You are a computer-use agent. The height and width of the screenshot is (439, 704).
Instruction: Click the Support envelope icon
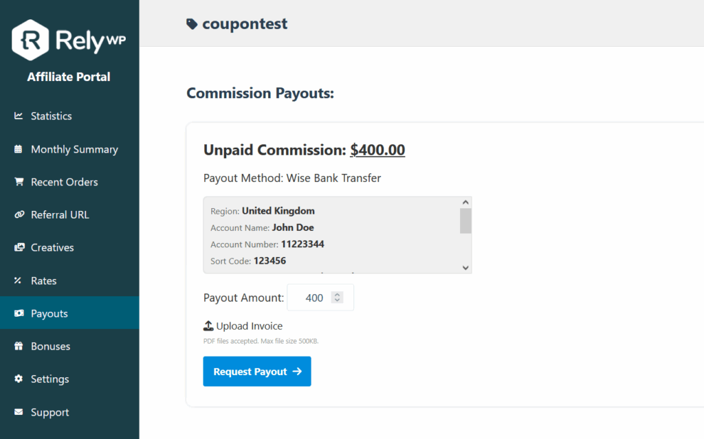pos(19,412)
